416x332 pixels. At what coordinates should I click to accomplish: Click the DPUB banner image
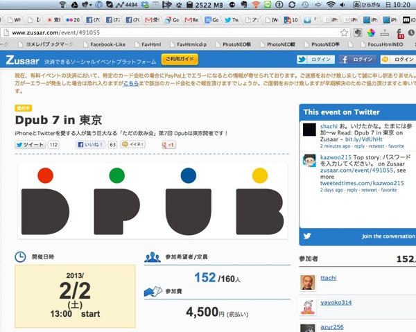(153, 201)
